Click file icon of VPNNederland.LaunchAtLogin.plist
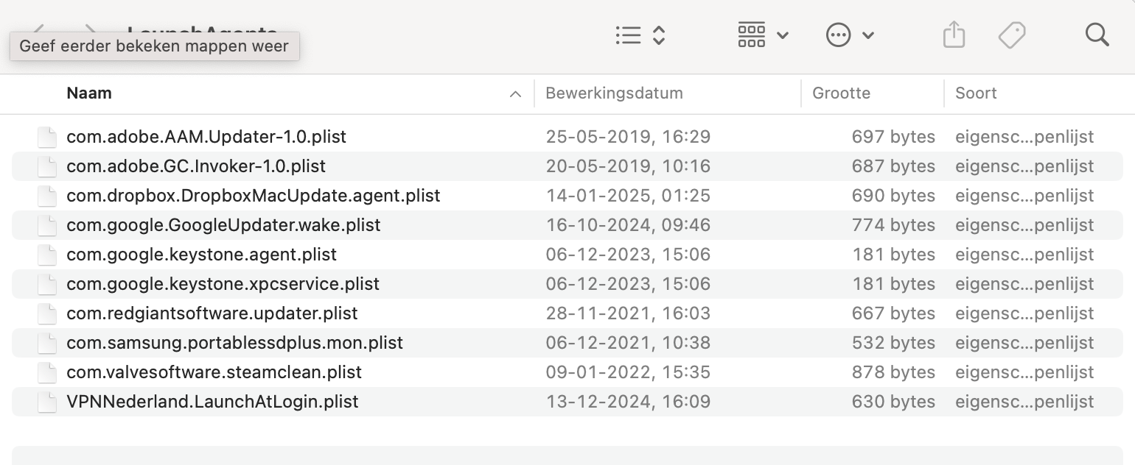 [47, 402]
